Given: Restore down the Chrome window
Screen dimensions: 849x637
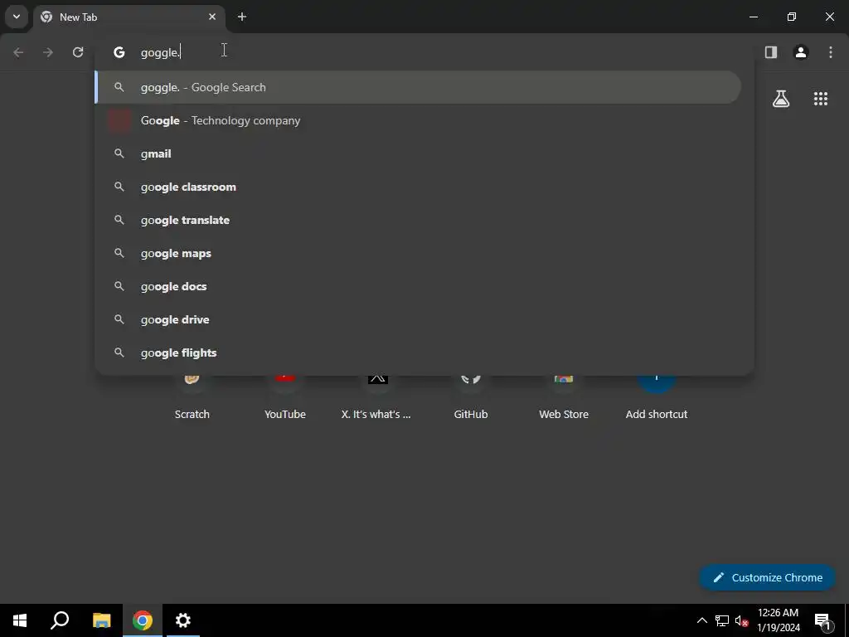Looking at the screenshot, I should [792, 17].
